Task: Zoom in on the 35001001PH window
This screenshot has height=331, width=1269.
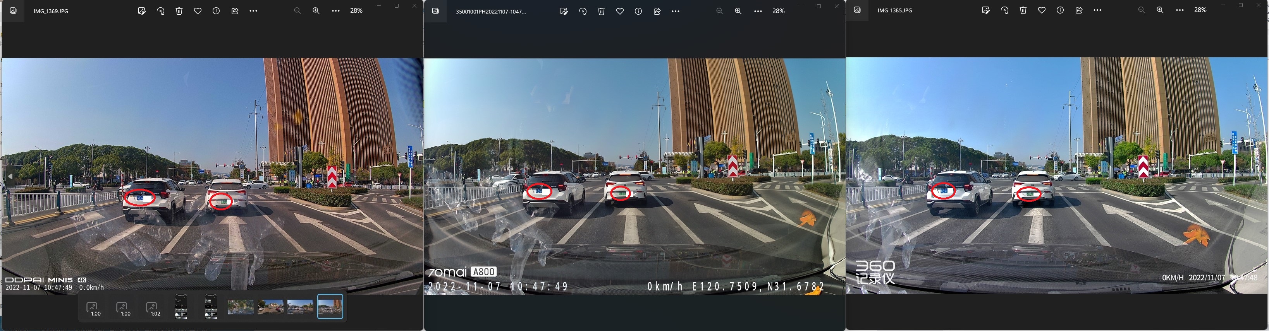Action: (x=738, y=11)
